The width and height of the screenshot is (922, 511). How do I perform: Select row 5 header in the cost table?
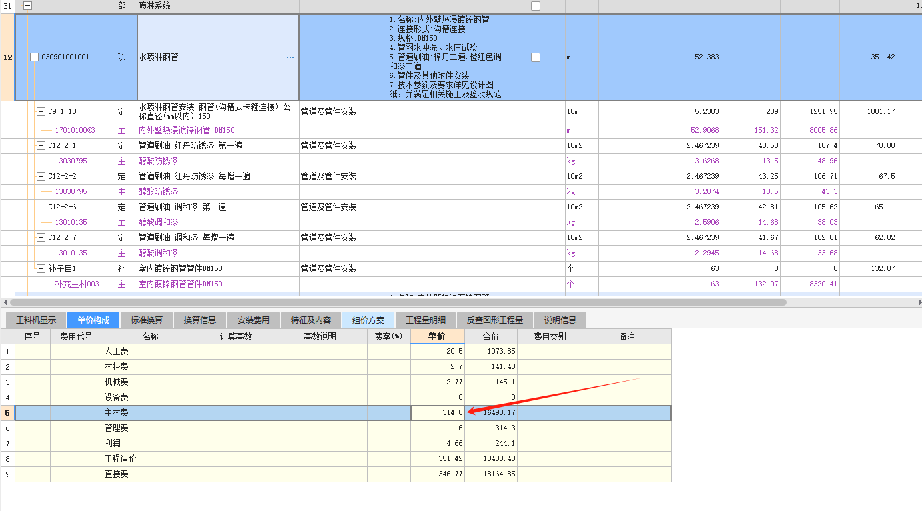[x=7, y=413]
